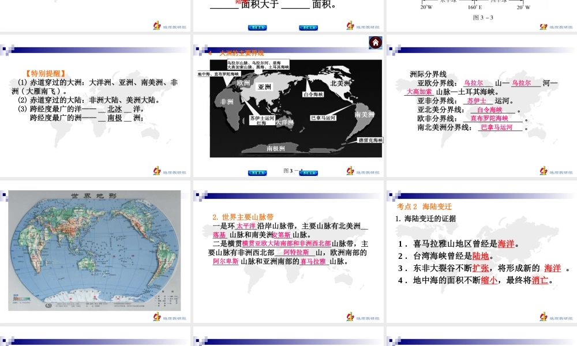Image resolution: width=577 pixels, height=346 pixels.
Task: Click the logo on the 世界主要山脉带 slide
Action: pyautogui.click(x=363, y=317)
